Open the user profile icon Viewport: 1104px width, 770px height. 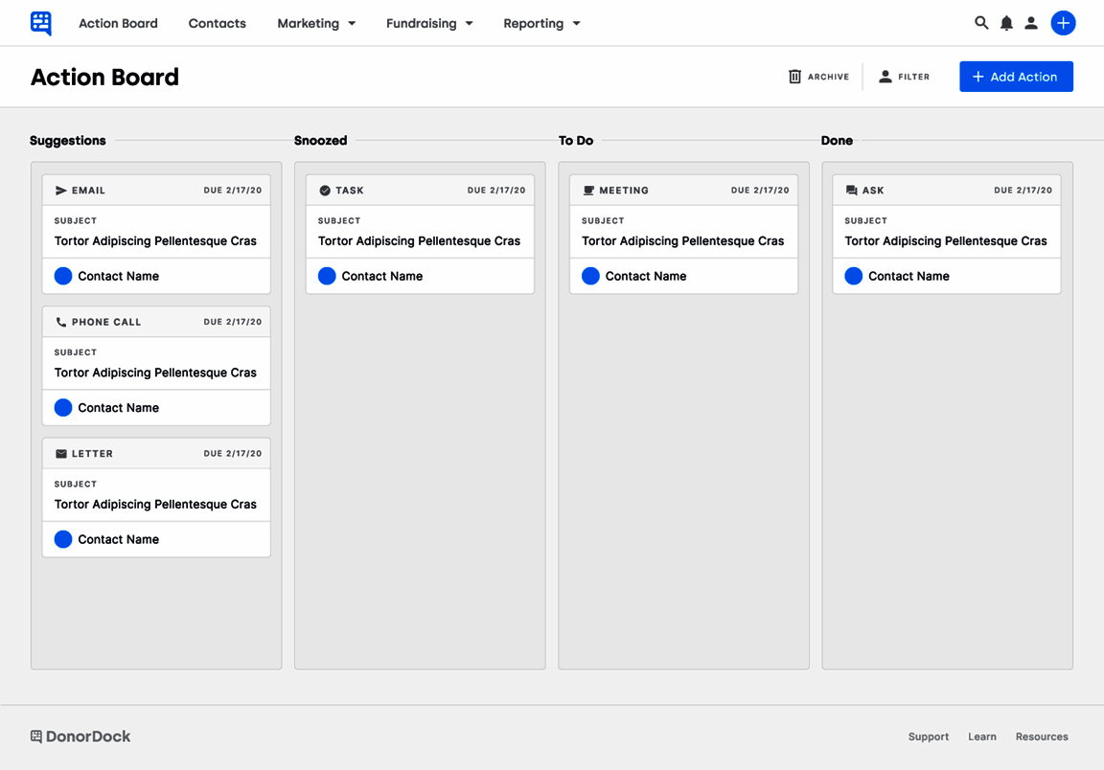(x=1031, y=23)
